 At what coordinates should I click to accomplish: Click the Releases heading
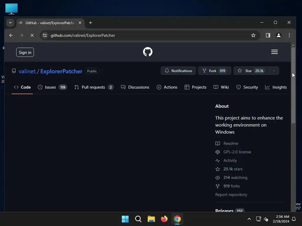pyautogui.click(x=224, y=211)
